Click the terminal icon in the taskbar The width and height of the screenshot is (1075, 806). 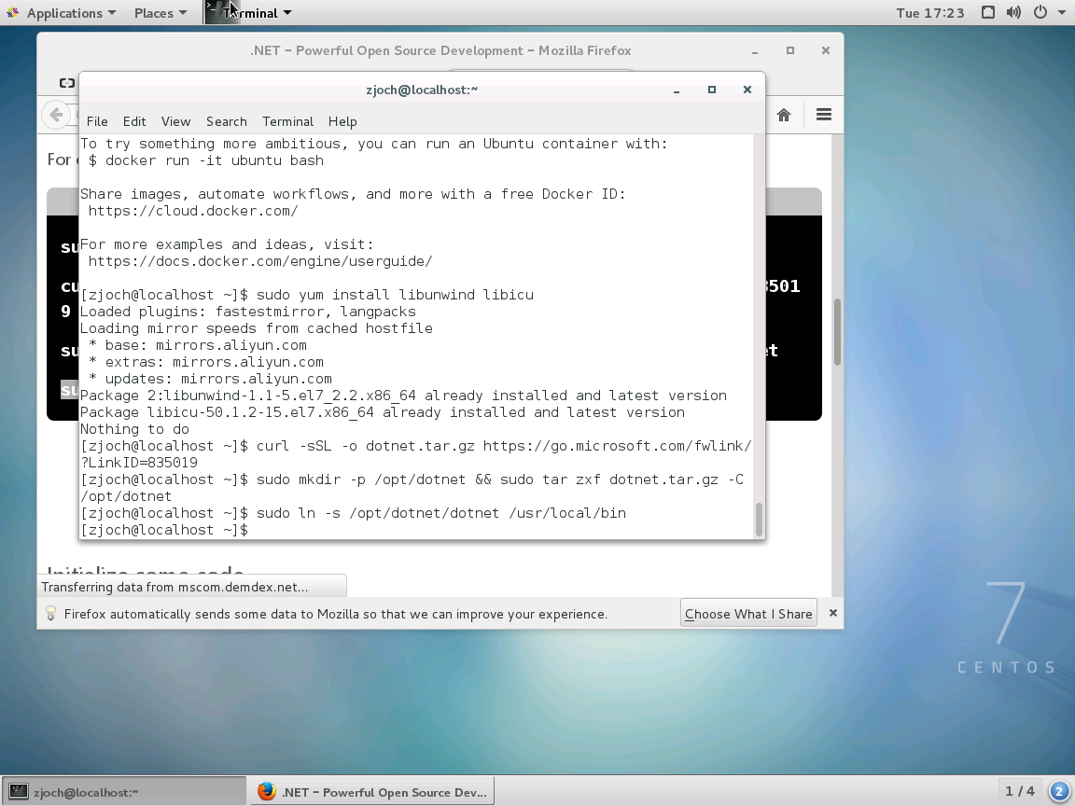[x=19, y=792]
